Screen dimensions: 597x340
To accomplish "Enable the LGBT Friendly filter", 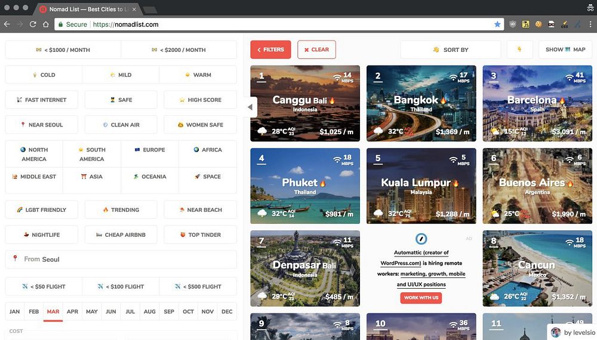I will (x=42, y=209).
